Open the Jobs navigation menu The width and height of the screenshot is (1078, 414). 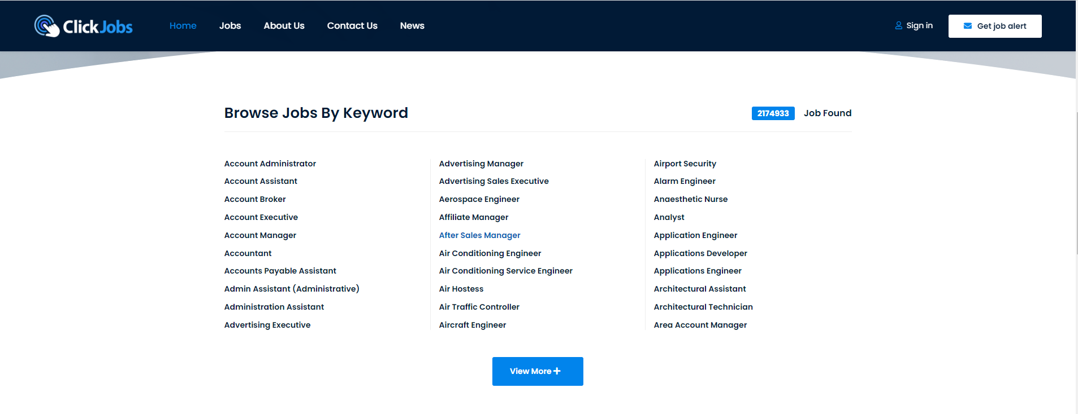pos(230,26)
